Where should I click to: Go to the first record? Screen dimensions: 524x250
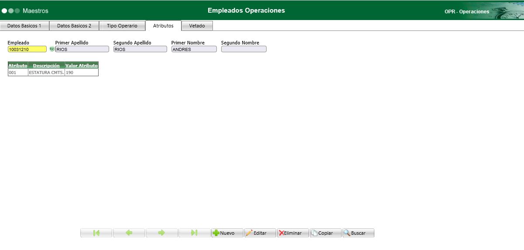[x=96, y=233]
